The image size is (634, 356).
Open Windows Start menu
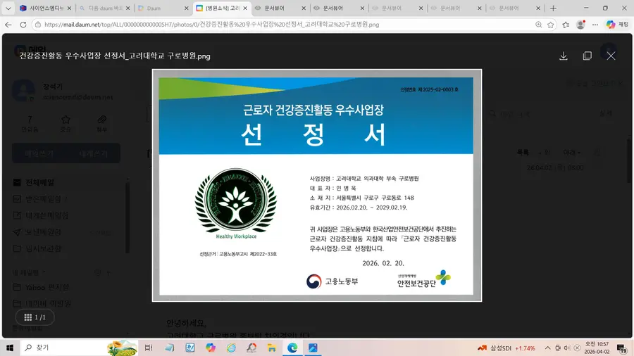click(11, 348)
